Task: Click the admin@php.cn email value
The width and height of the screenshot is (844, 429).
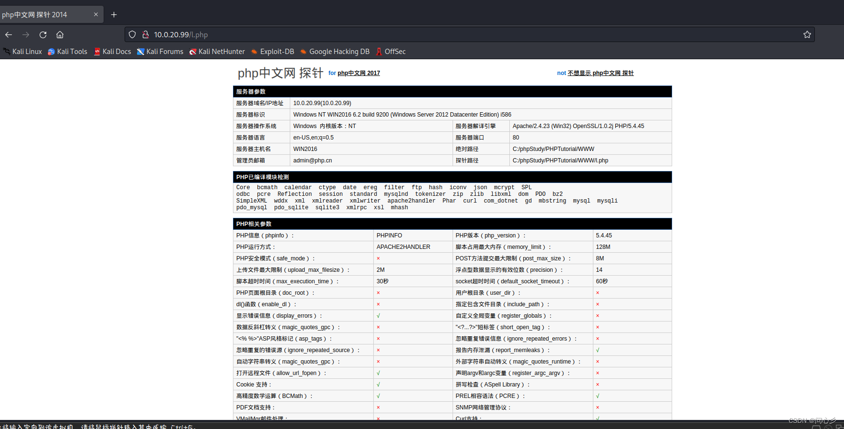Action: [x=312, y=161]
